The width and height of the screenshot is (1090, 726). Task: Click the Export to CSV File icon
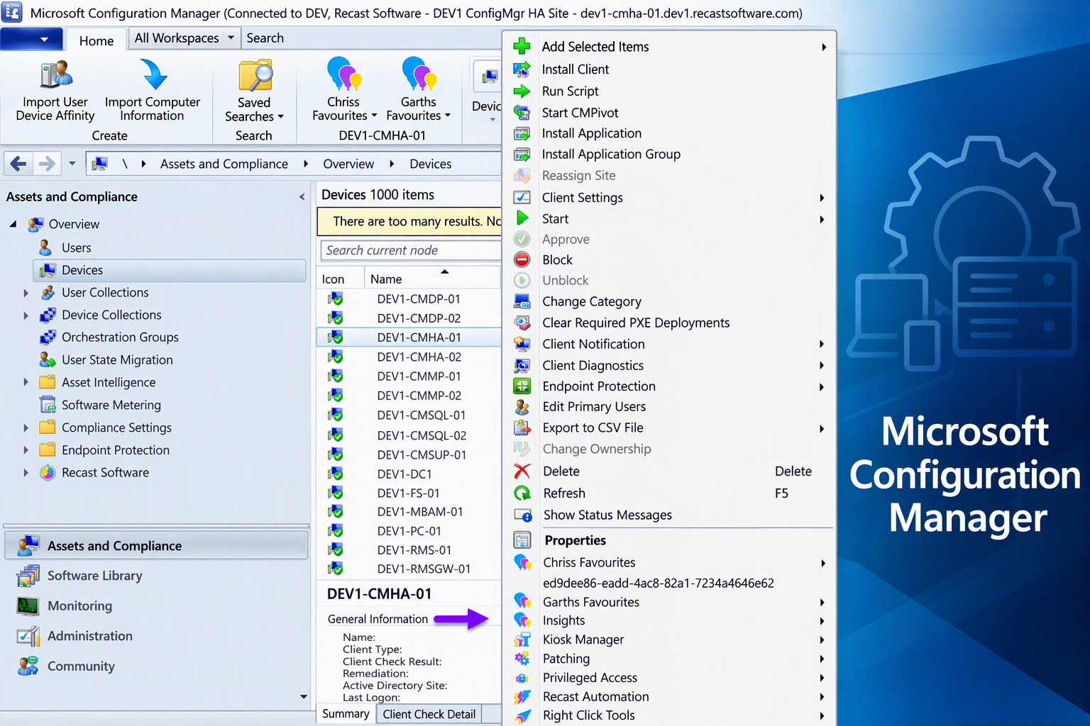522,428
